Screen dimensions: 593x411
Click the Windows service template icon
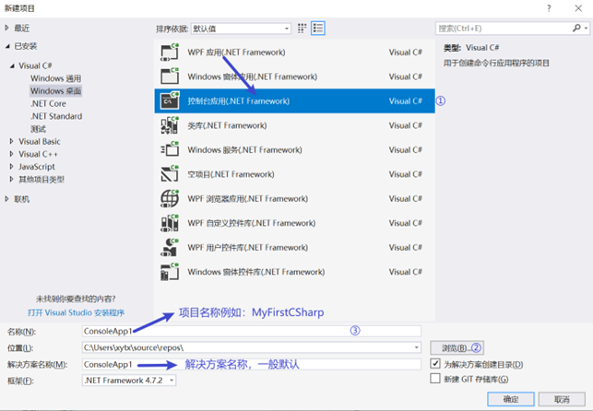[170, 149]
